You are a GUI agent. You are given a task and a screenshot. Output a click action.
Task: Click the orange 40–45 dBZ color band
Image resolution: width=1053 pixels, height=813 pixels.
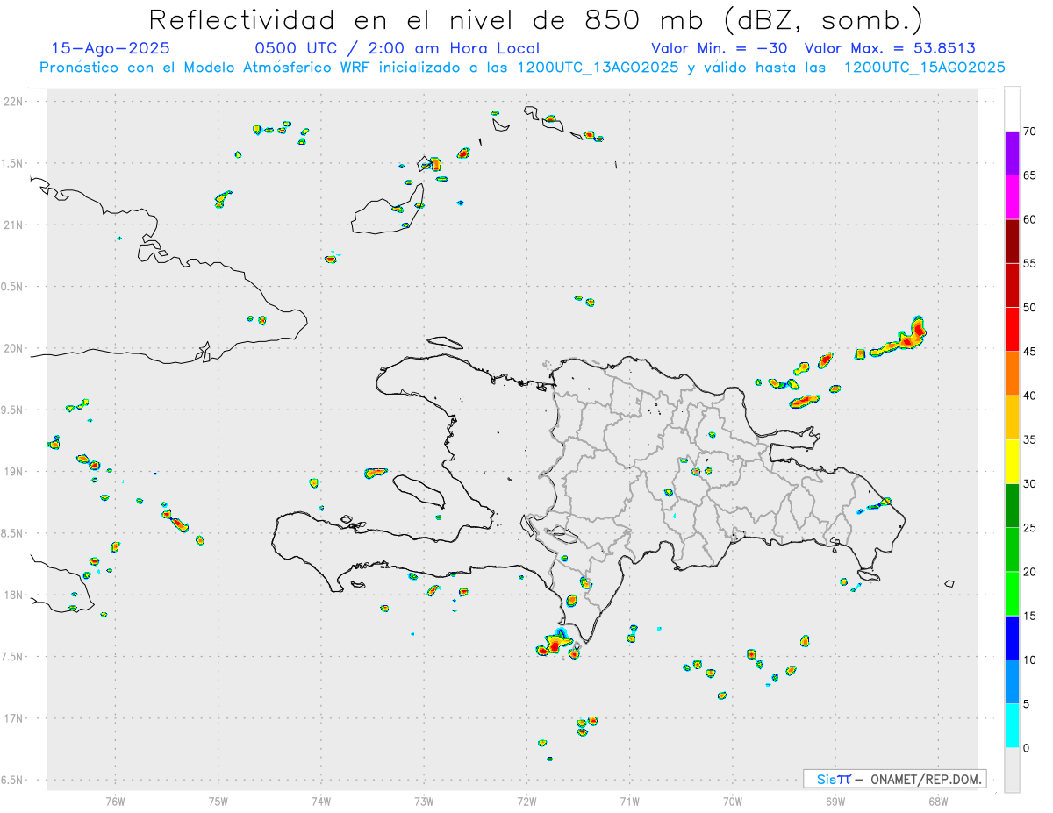point(1012,374)
